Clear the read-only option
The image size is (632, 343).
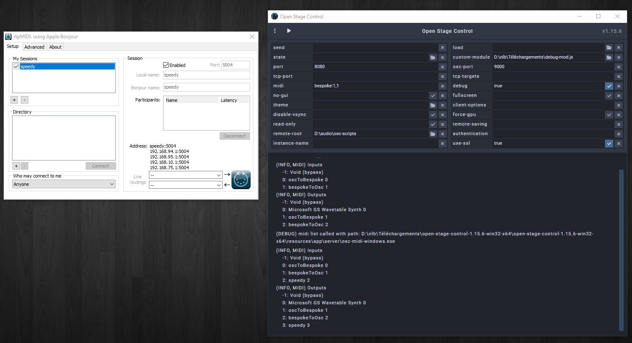pyautogui.click(x=443, y=124)
